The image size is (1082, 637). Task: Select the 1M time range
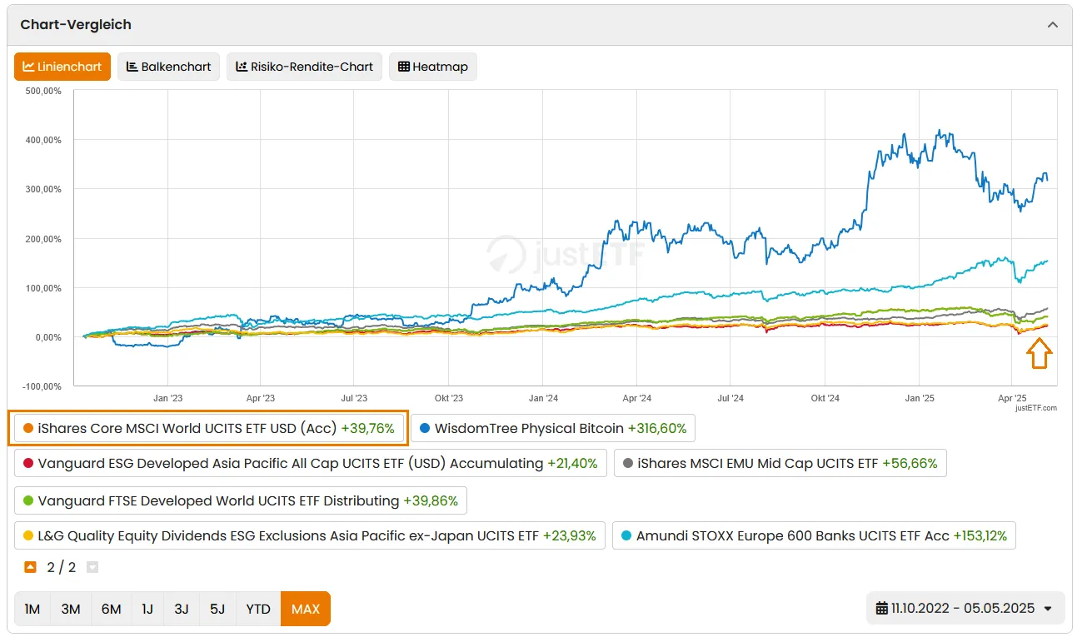pos(32,609)
